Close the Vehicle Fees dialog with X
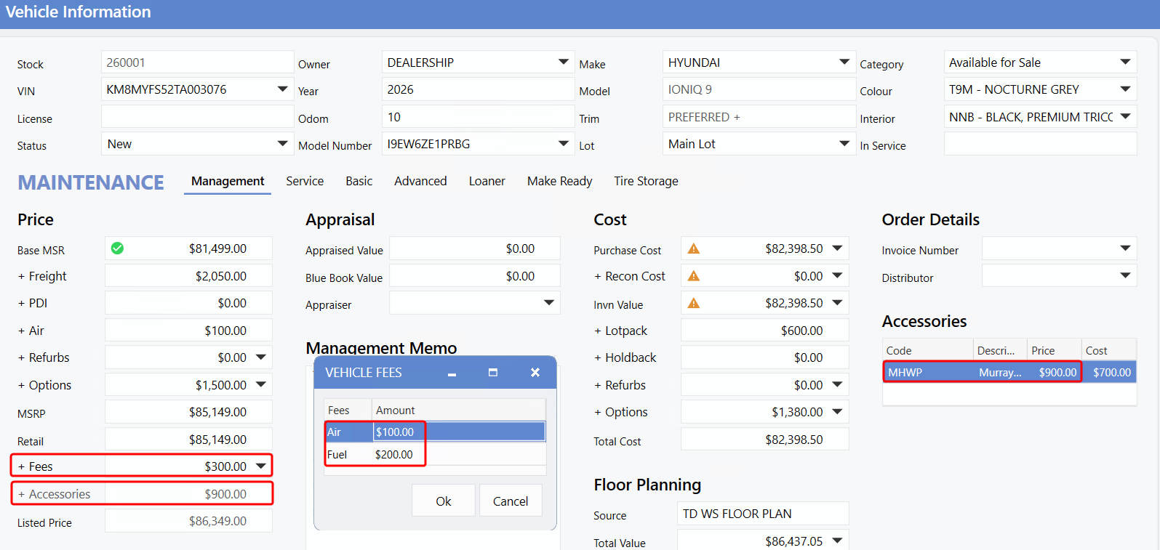 pos(535,373)
